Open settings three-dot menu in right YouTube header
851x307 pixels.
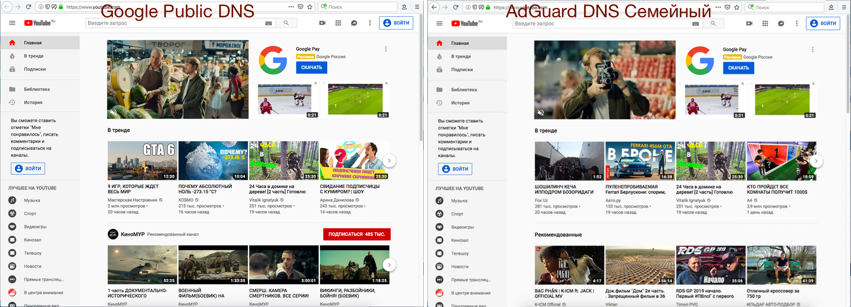click(797, 23)
